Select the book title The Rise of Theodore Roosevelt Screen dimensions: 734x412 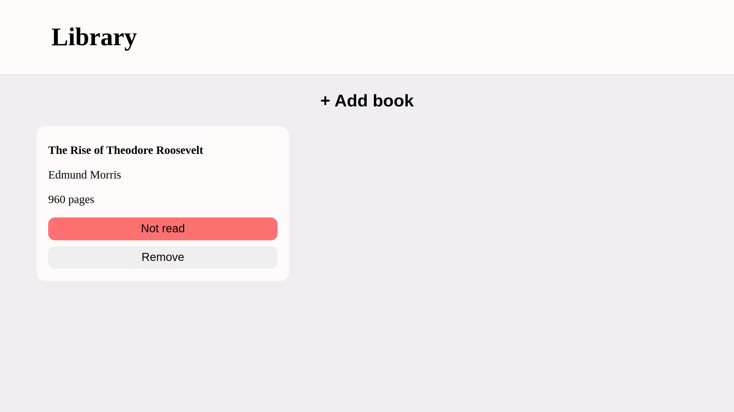[x=126, y=150]
